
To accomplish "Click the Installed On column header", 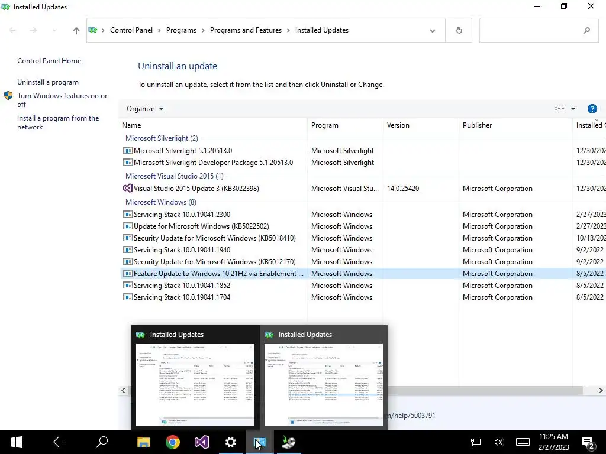I will coord(589,125).
